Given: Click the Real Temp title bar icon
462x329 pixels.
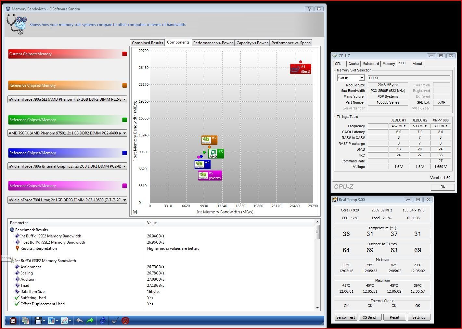Looking at the screenshot, I should click(x=335, y=200).
